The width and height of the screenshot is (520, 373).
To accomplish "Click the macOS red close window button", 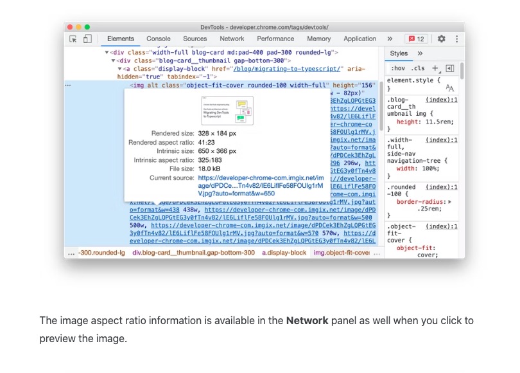I will (69, 27).
